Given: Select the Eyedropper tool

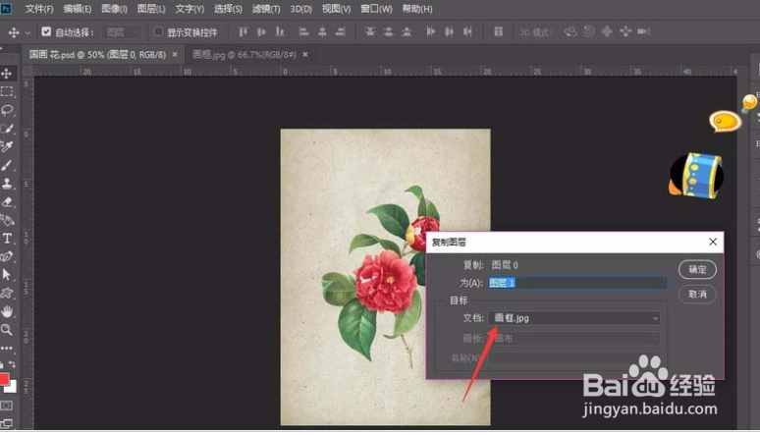Looking at the screenshot, I should (7, 146).
